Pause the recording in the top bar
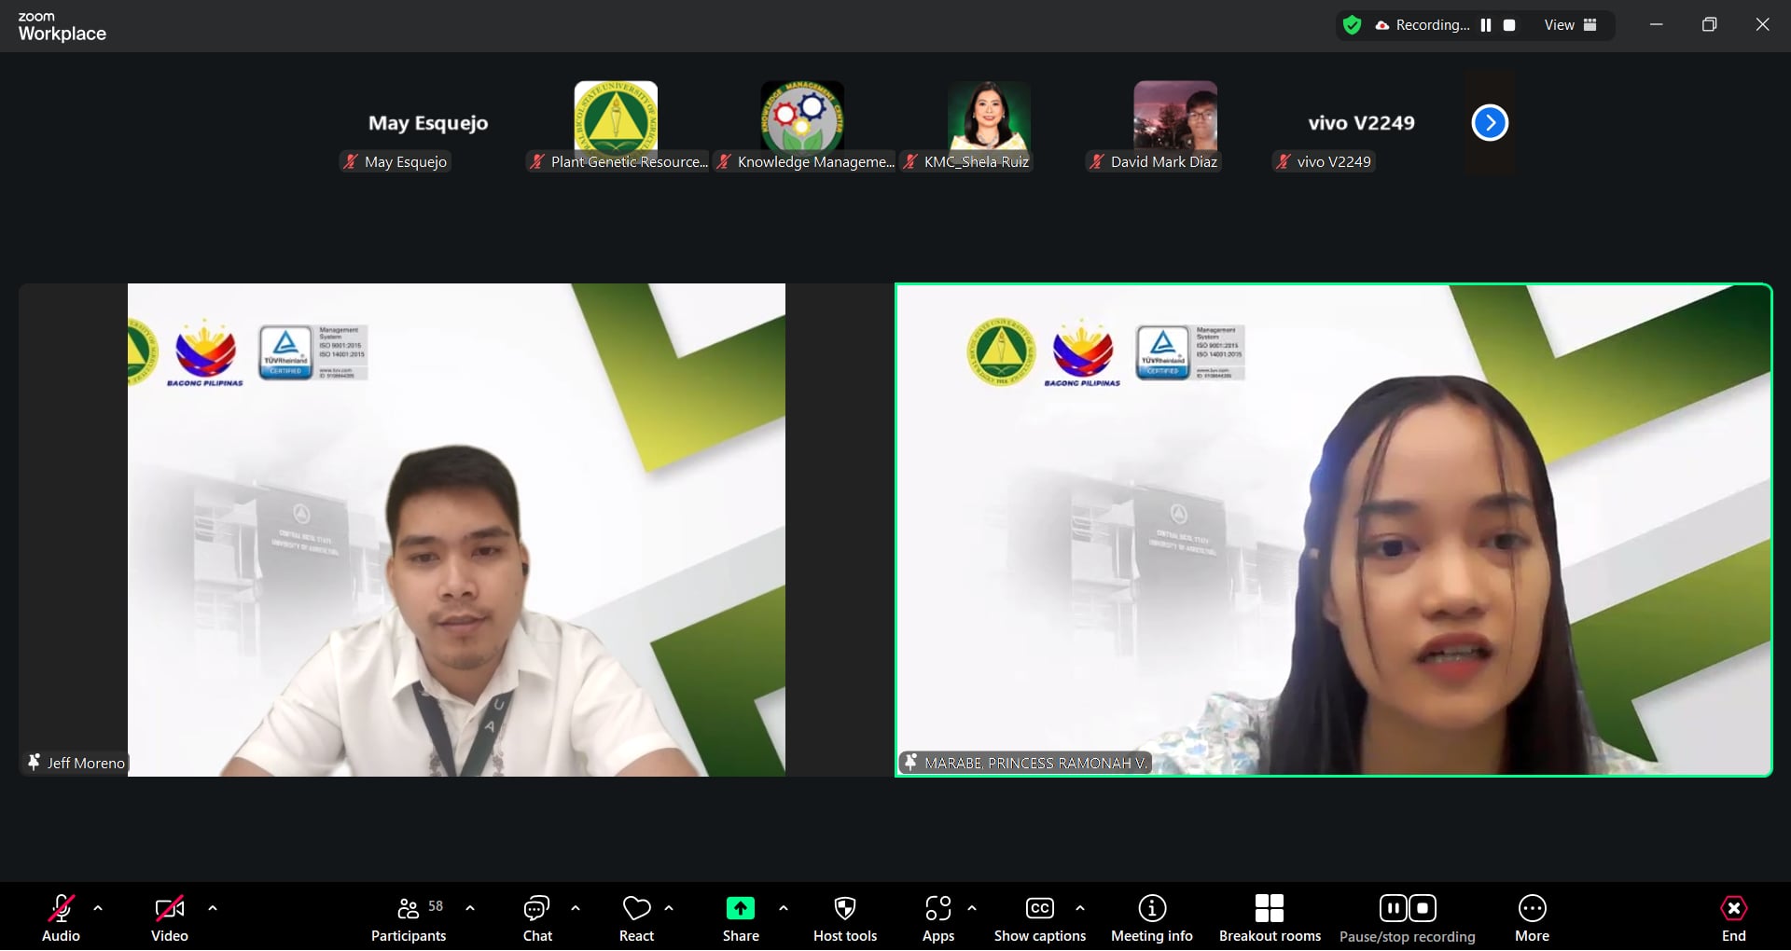 (x=1486, y=25)
